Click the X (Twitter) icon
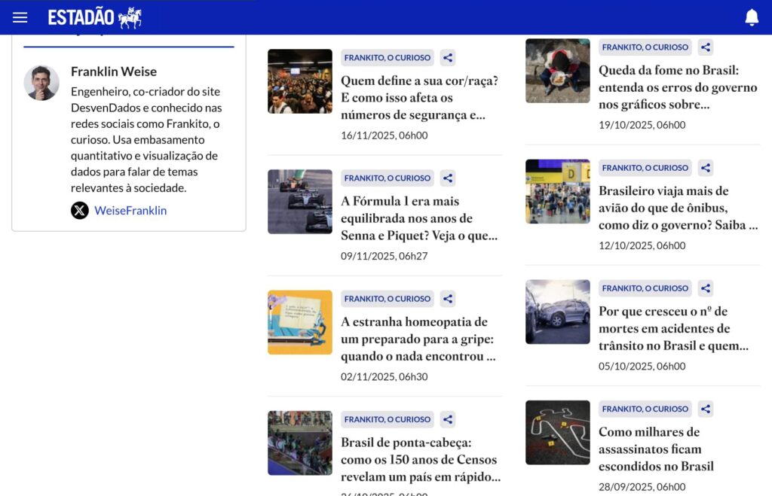The width and height of the screenshot is (772, 496). pos(80,211)
